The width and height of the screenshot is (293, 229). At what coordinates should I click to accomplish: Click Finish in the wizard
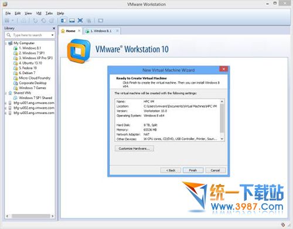[x=193, y=170]
